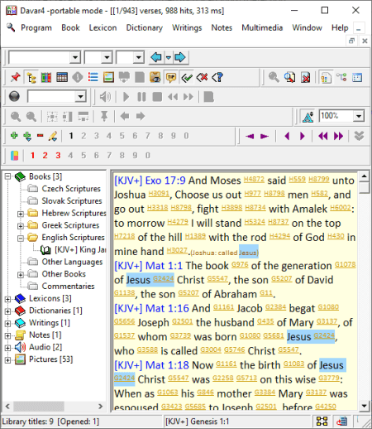Click the gray double chevron expand icon
This screenshot has height=429, width=372.
click(x=359, y=136)
